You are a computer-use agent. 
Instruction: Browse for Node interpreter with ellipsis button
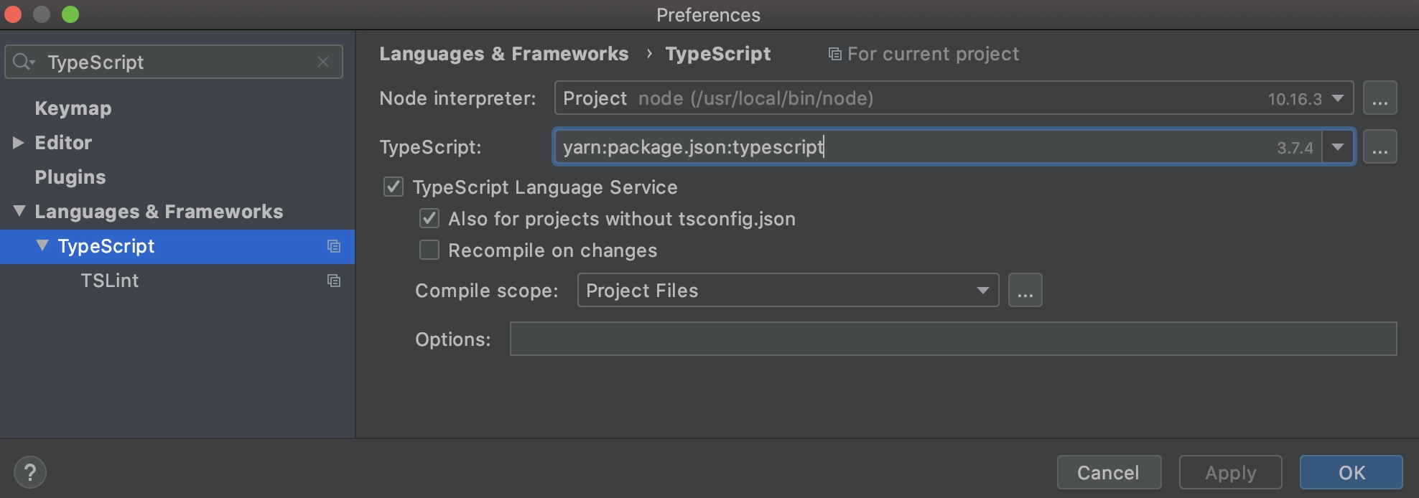click(1380, 98)
